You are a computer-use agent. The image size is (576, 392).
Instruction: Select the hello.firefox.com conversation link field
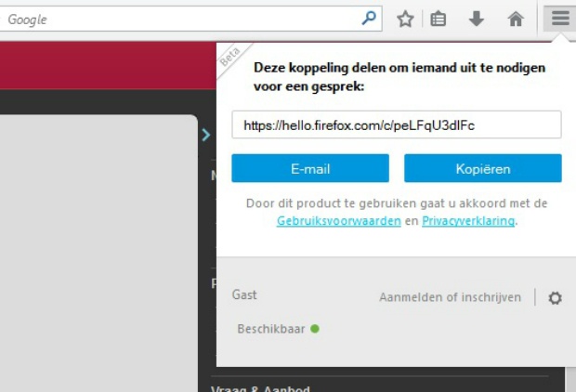pos(397,124)
